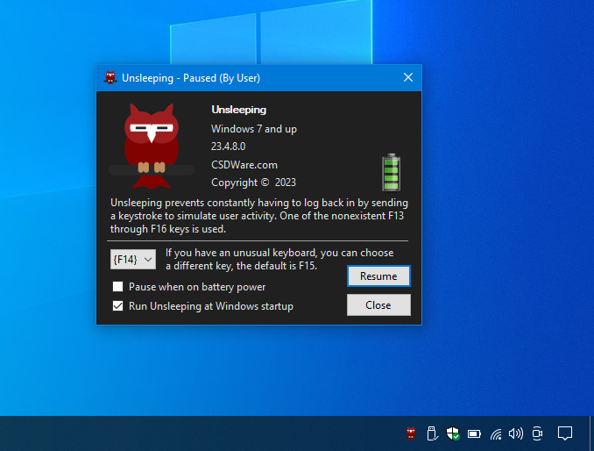Click the large red owl logo

(x=152, y=146)
